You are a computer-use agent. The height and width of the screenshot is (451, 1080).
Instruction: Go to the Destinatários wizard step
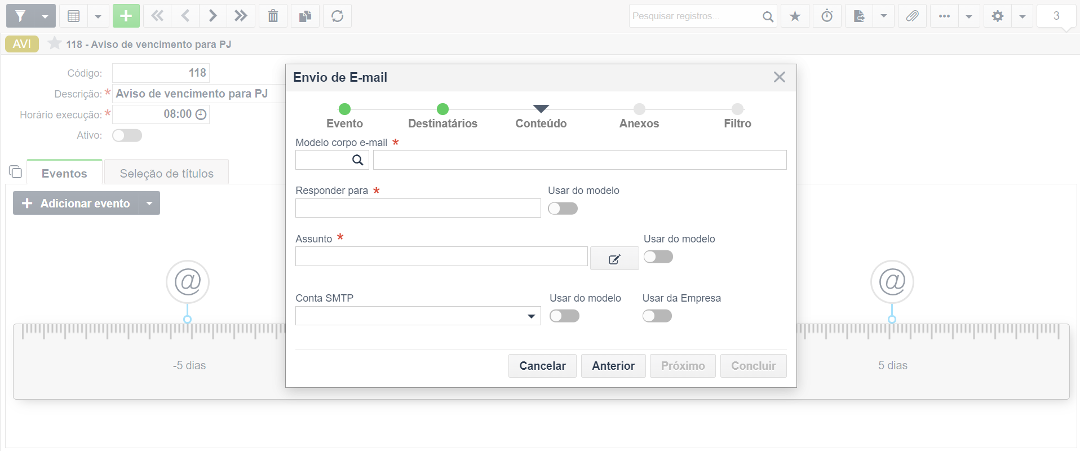click(442, 116)
